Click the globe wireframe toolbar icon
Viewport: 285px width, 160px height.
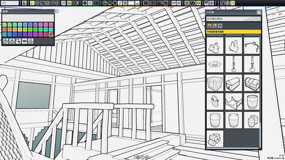[x=37, y=3]
